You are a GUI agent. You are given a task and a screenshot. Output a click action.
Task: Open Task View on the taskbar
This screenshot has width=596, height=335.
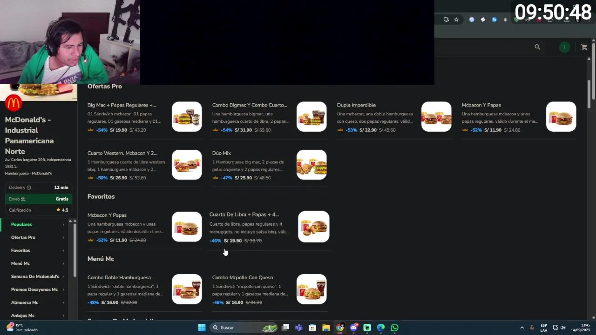285,328
